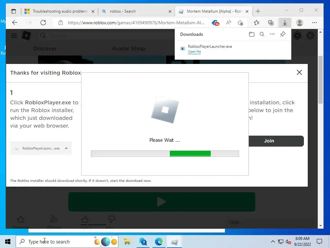The height and width of the screenshot is (248, 330).
Task: Close the Thanks for visiting Roblox dialog
Action: [299, 72]
